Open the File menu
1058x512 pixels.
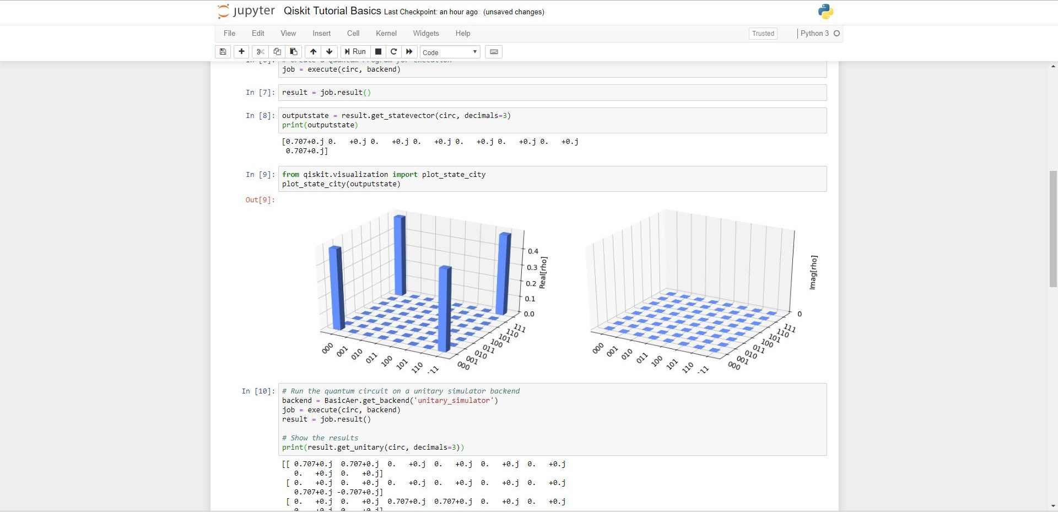230,34
